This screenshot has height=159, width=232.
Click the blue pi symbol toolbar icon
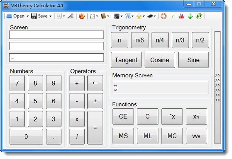128,16
